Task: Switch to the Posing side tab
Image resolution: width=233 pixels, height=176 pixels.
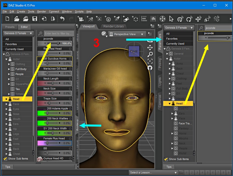Action: pyautogui.click(x=160, y=63)
